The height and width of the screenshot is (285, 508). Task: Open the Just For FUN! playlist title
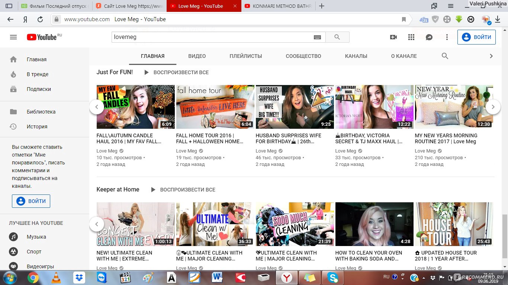115,72
